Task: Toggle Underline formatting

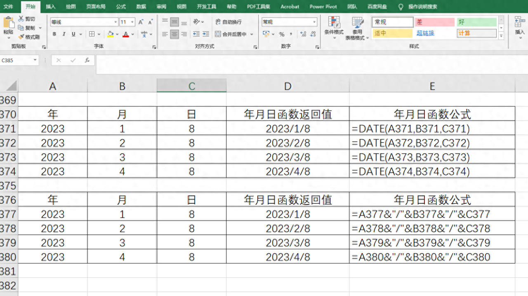Action: coord(73,34)
